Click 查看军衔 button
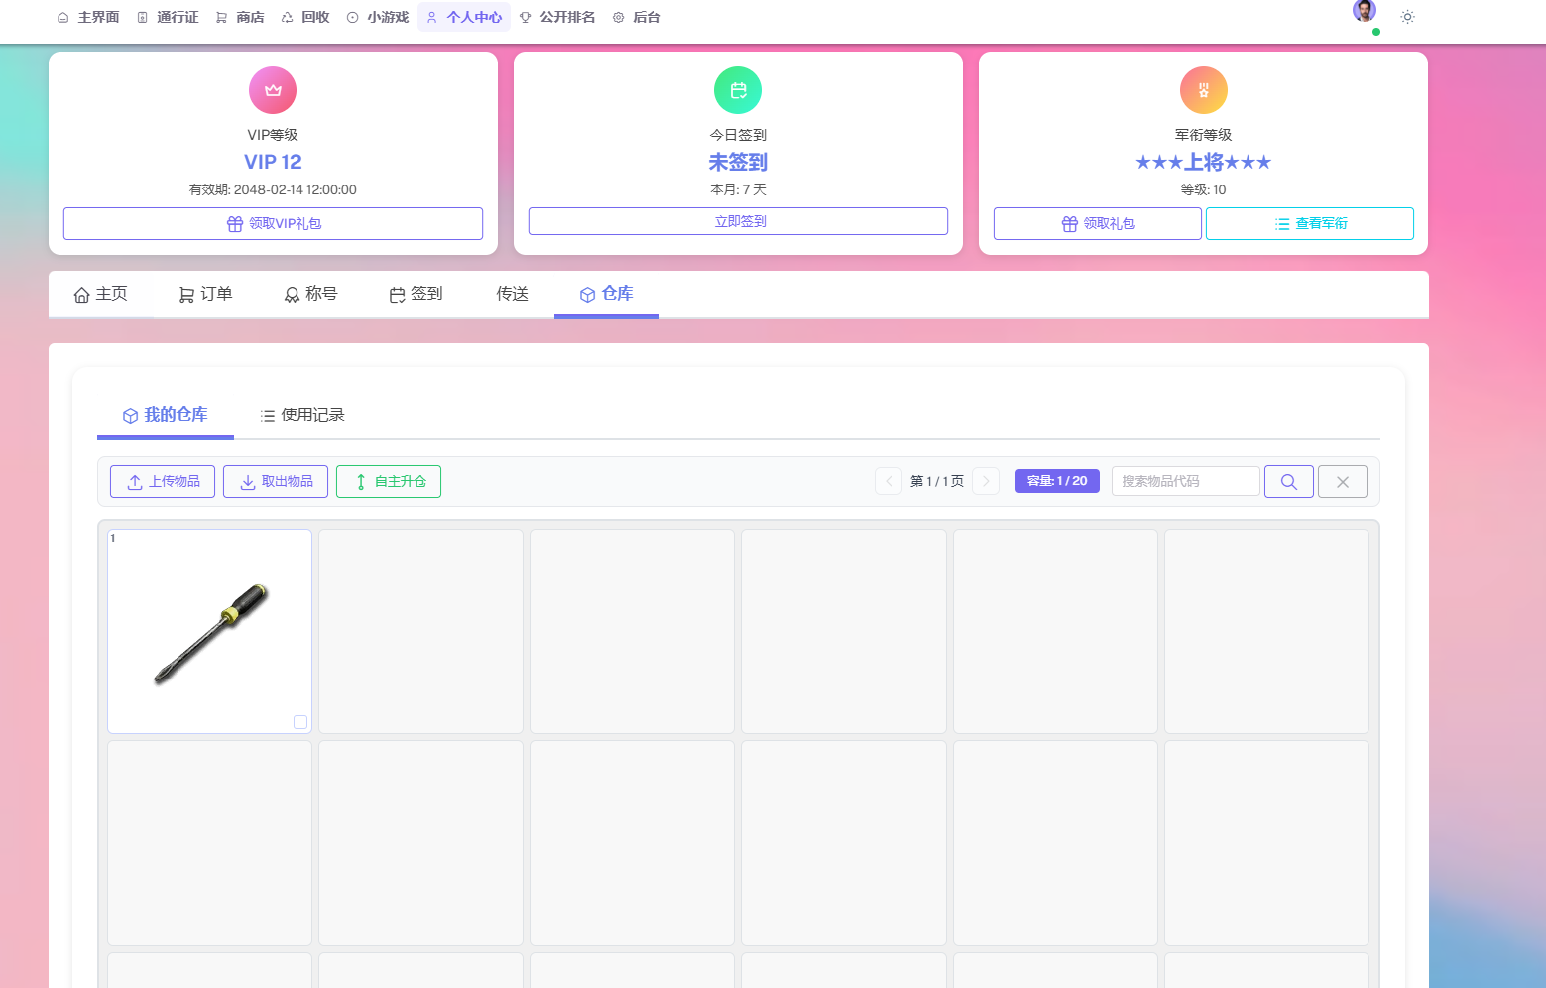The image size is (1546, 988). [x=1310, y=223]
